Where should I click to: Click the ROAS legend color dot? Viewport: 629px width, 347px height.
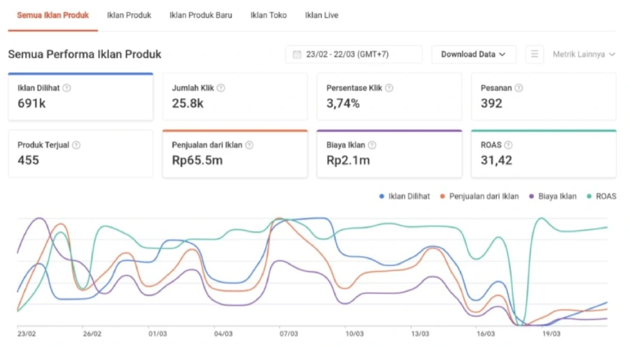pyautogui.click(x=589, y=196)
